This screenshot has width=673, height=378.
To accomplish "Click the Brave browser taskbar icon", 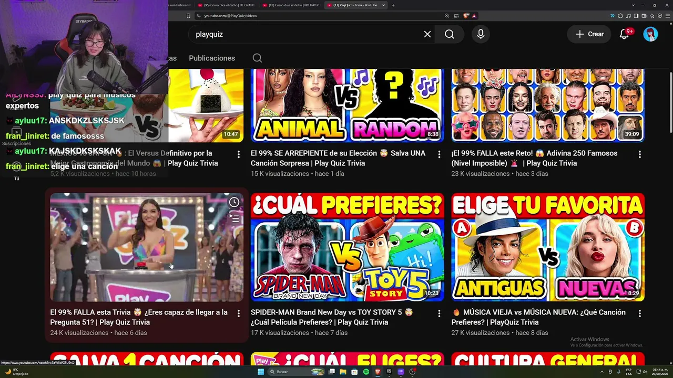I will [378, 372].
